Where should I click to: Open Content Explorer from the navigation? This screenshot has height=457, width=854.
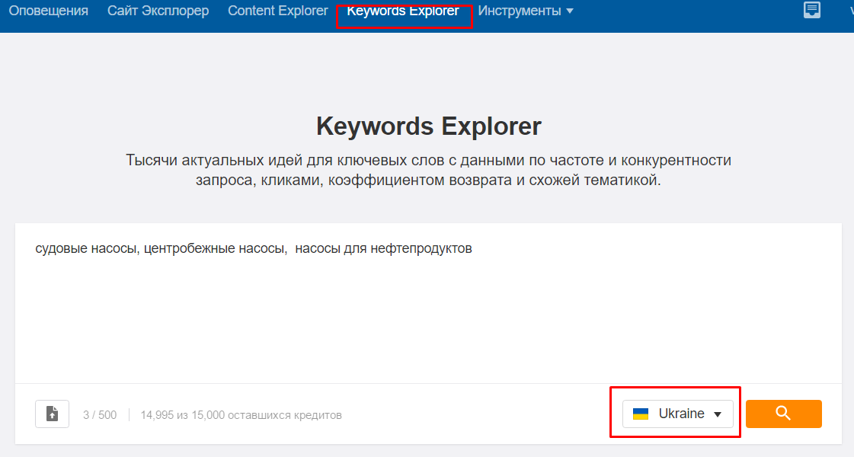[277, 11]
